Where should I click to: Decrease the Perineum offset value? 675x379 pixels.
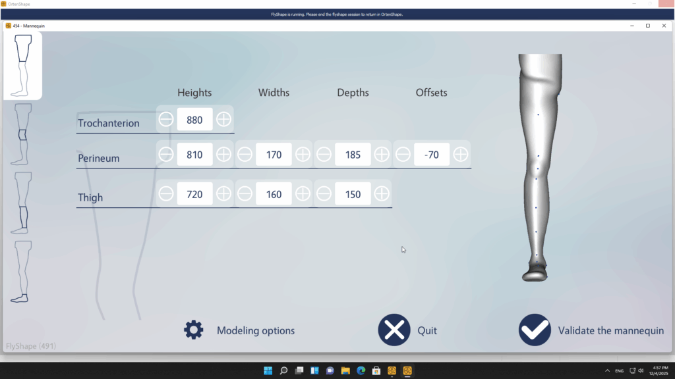(403, 155)
